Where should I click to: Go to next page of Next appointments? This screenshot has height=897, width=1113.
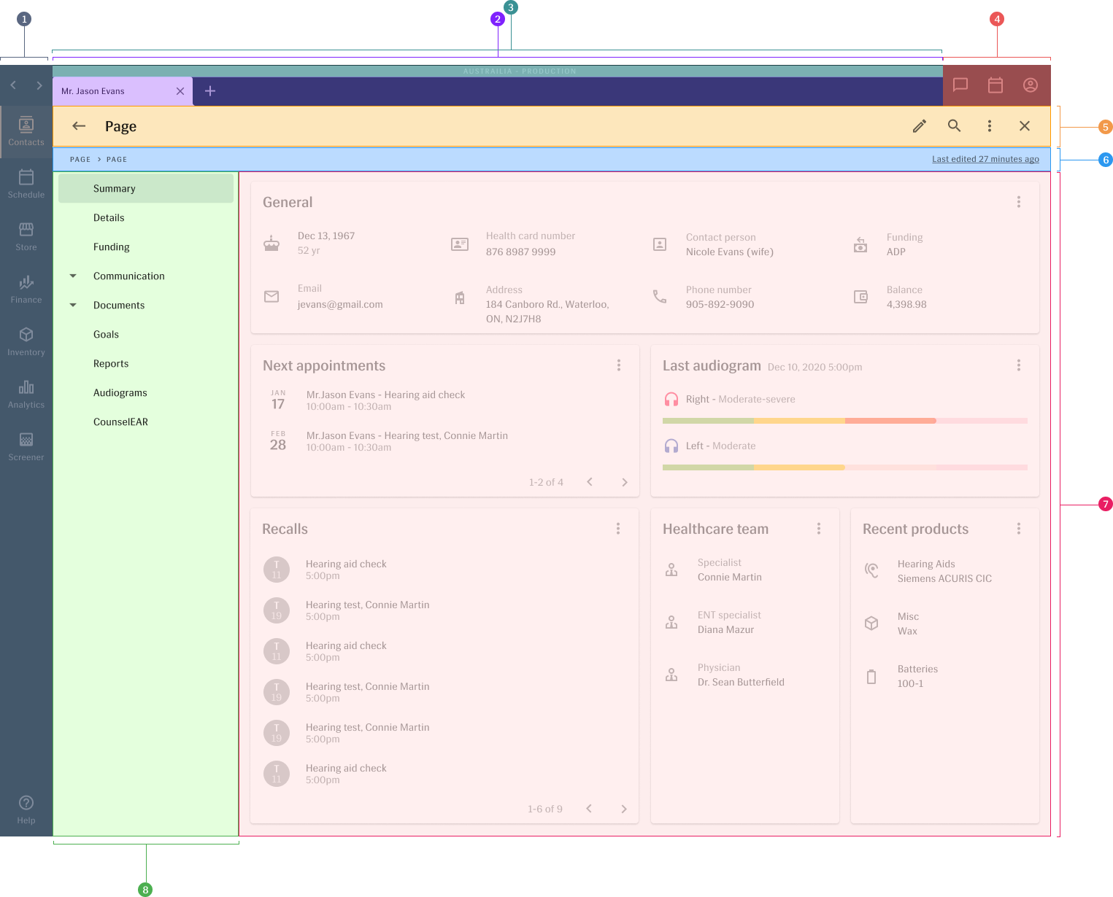click(x=624, y=482)
